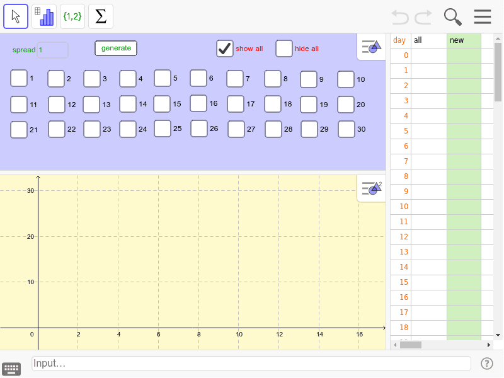Uncheck the show all checkbox
The height and width of the screenshot is (378, 504).
point(225,49)
